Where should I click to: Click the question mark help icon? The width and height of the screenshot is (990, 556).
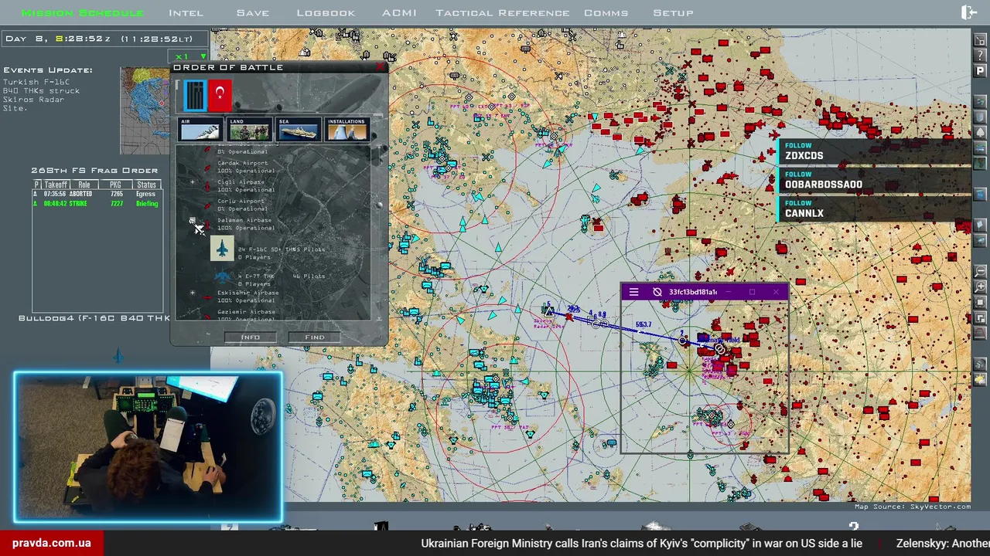980,56
